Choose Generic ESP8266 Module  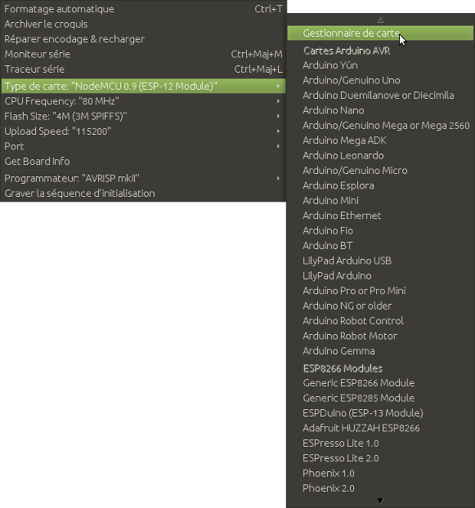pos(380,383)
